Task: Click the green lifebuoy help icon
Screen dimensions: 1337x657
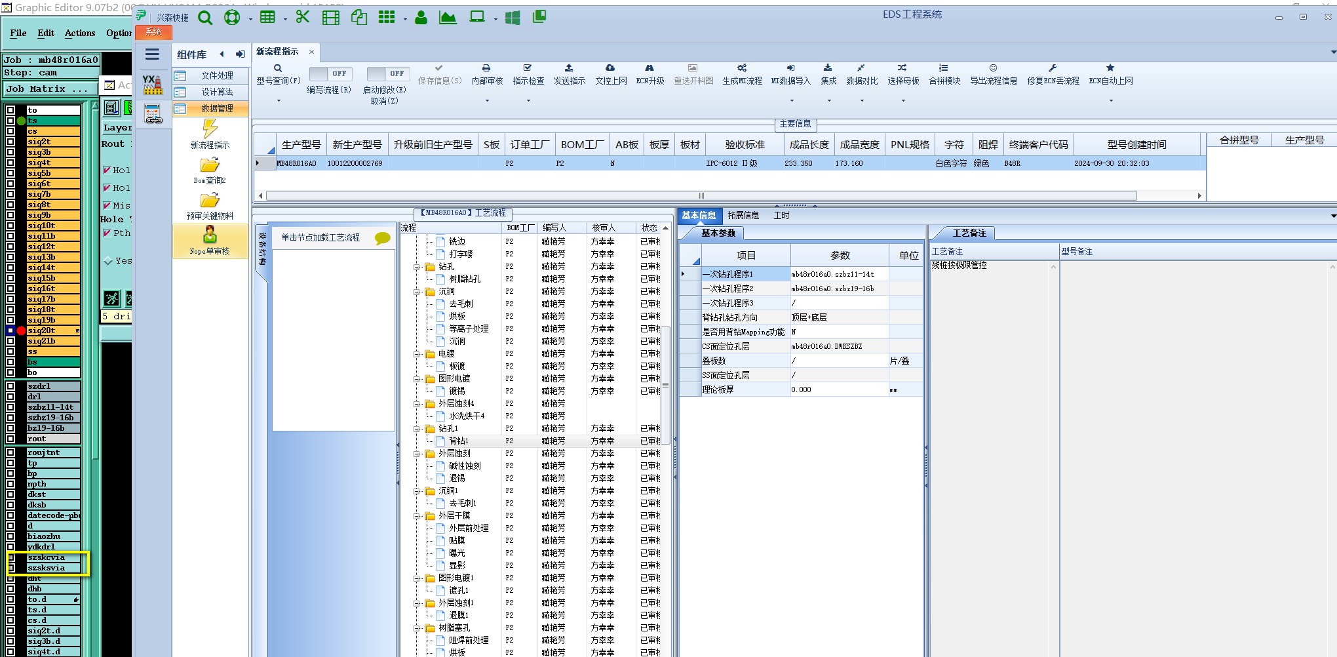Action: (x=232, y=18)
